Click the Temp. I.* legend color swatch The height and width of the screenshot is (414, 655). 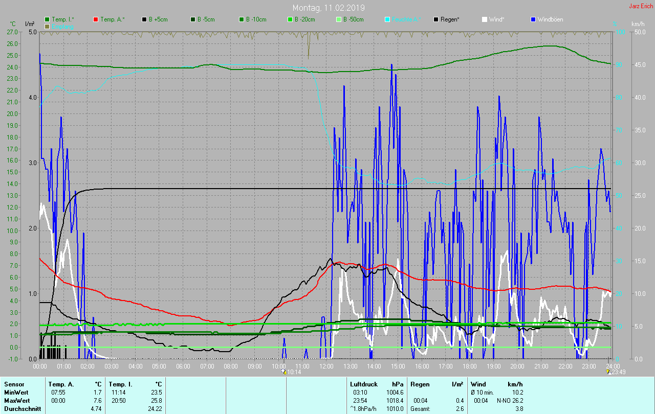(x=48, y=19)
